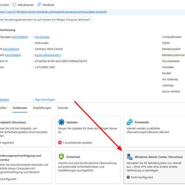
Task: Click '1 Ausstehende Updates' status text
Action: pos(77,143)
